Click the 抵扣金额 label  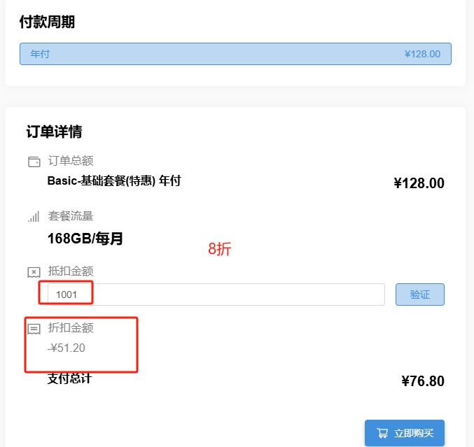pos(70,271)
